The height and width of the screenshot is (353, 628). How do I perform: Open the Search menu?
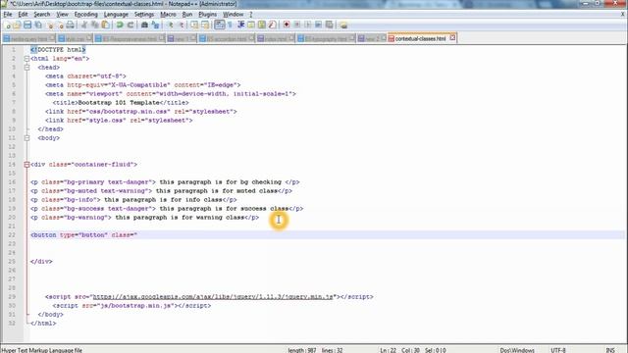[x=41, y=14]
